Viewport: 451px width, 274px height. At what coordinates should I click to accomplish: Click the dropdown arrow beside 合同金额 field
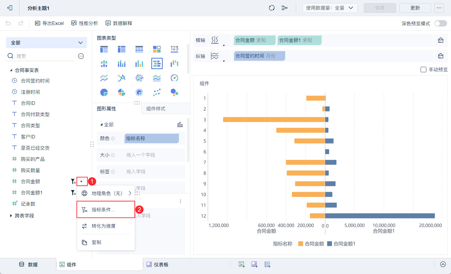click(82, 182)
